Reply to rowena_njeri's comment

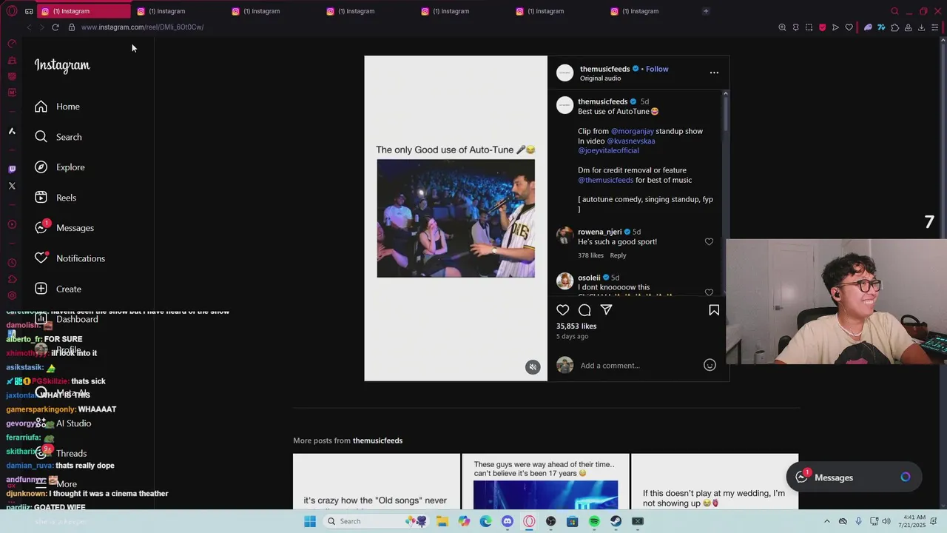618,255
